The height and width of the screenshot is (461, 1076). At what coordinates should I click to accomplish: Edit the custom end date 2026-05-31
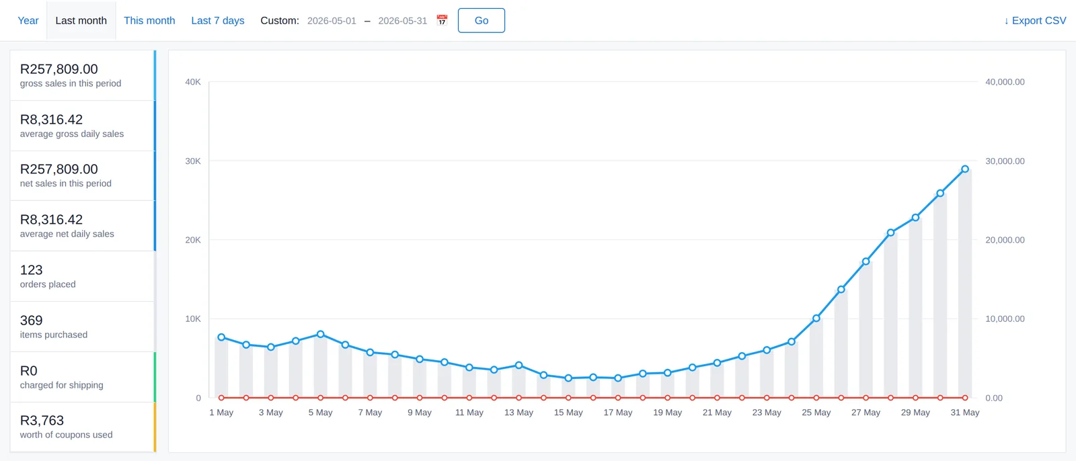[402, 21]
